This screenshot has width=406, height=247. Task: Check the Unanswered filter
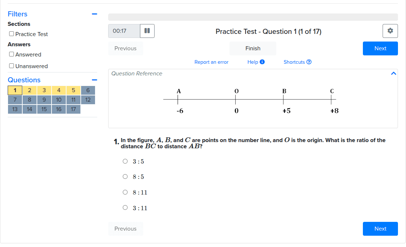[x=11, y=66]
